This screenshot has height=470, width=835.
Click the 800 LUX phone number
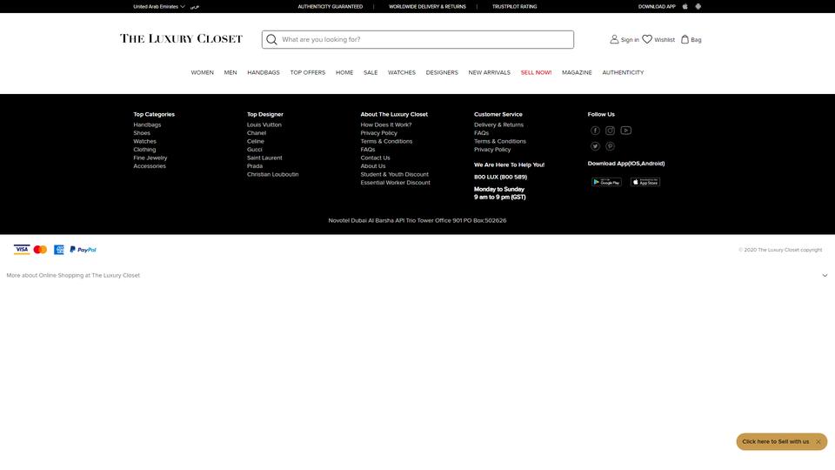(501, 177)
